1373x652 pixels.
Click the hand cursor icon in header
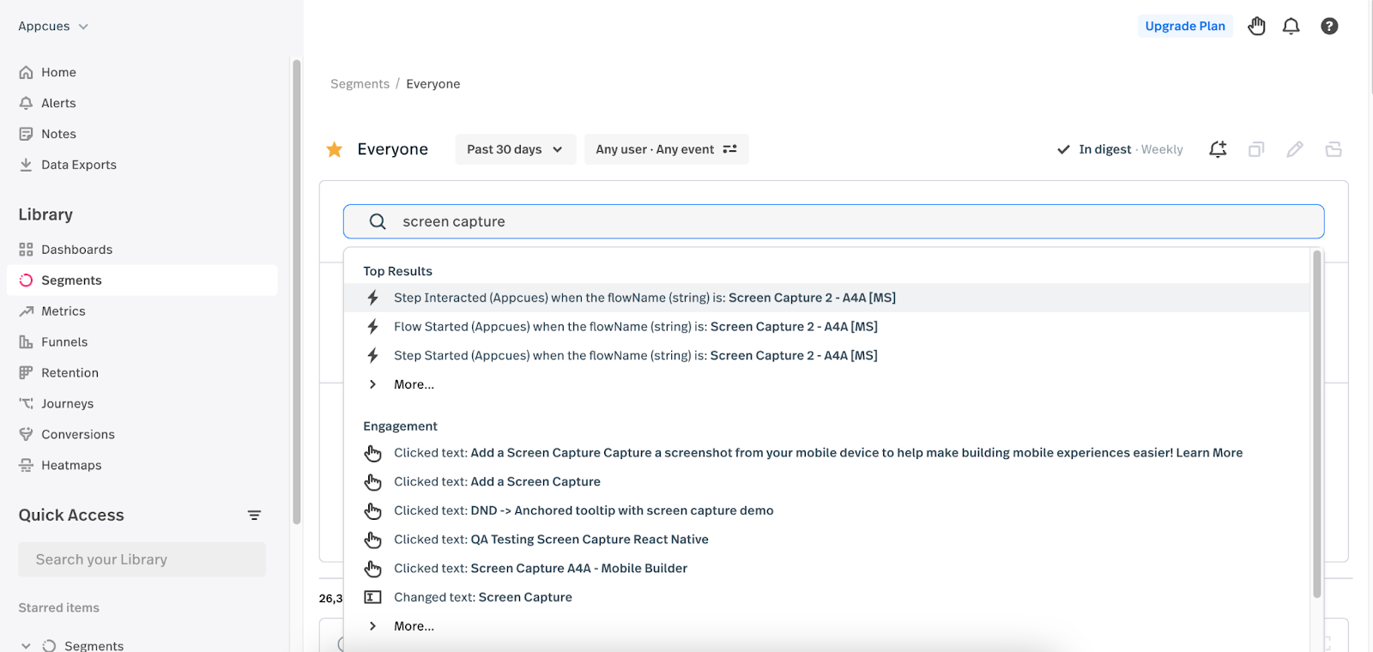[x=1256, y=27]
